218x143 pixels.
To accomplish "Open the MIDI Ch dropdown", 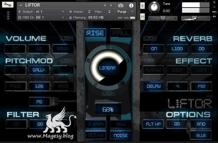I will (x=41, y=17).
